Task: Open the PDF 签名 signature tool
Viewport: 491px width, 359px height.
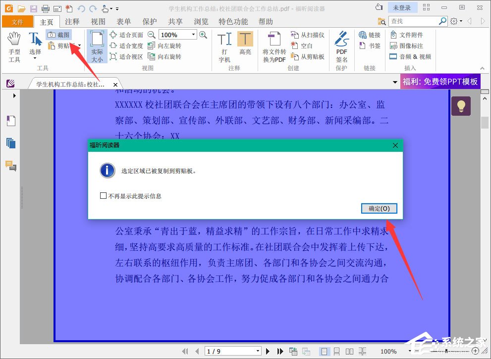Action: coord(341,44)
